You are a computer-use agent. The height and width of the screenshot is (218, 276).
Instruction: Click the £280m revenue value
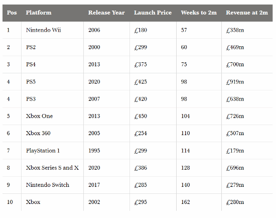[x=235, y=202]
